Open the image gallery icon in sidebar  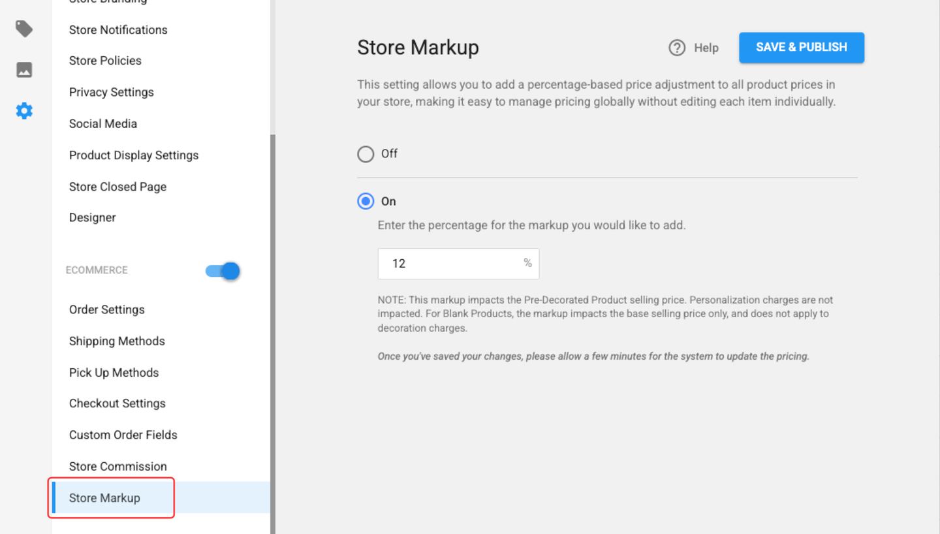tap(24, 70)
